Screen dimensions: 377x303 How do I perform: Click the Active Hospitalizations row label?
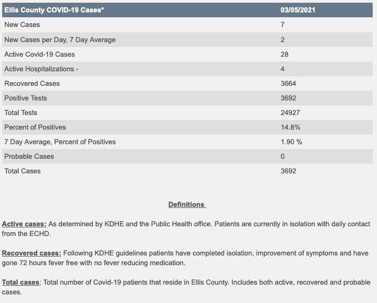point(42,69)
